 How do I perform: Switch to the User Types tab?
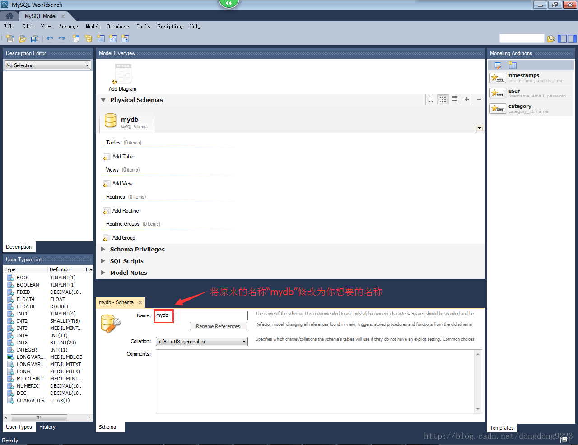[x=19, y=427]
